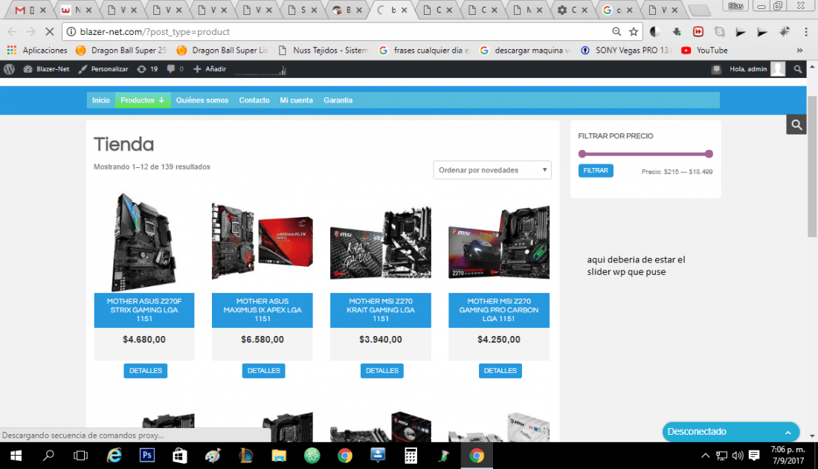Open File Explorer from the taskbar
Image resolution: width=818 pixels, height=469 pixels.
279,456
